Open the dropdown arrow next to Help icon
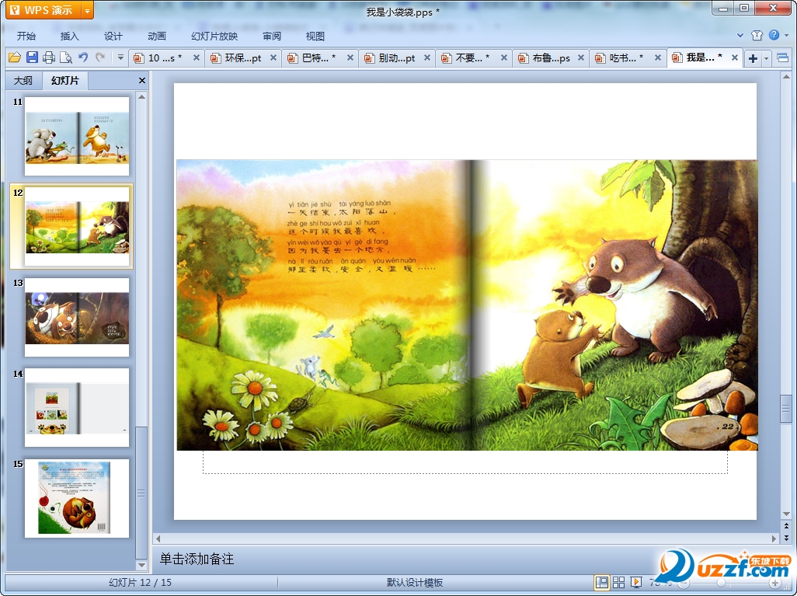This screenshot has height=596, width=797. 786,35
